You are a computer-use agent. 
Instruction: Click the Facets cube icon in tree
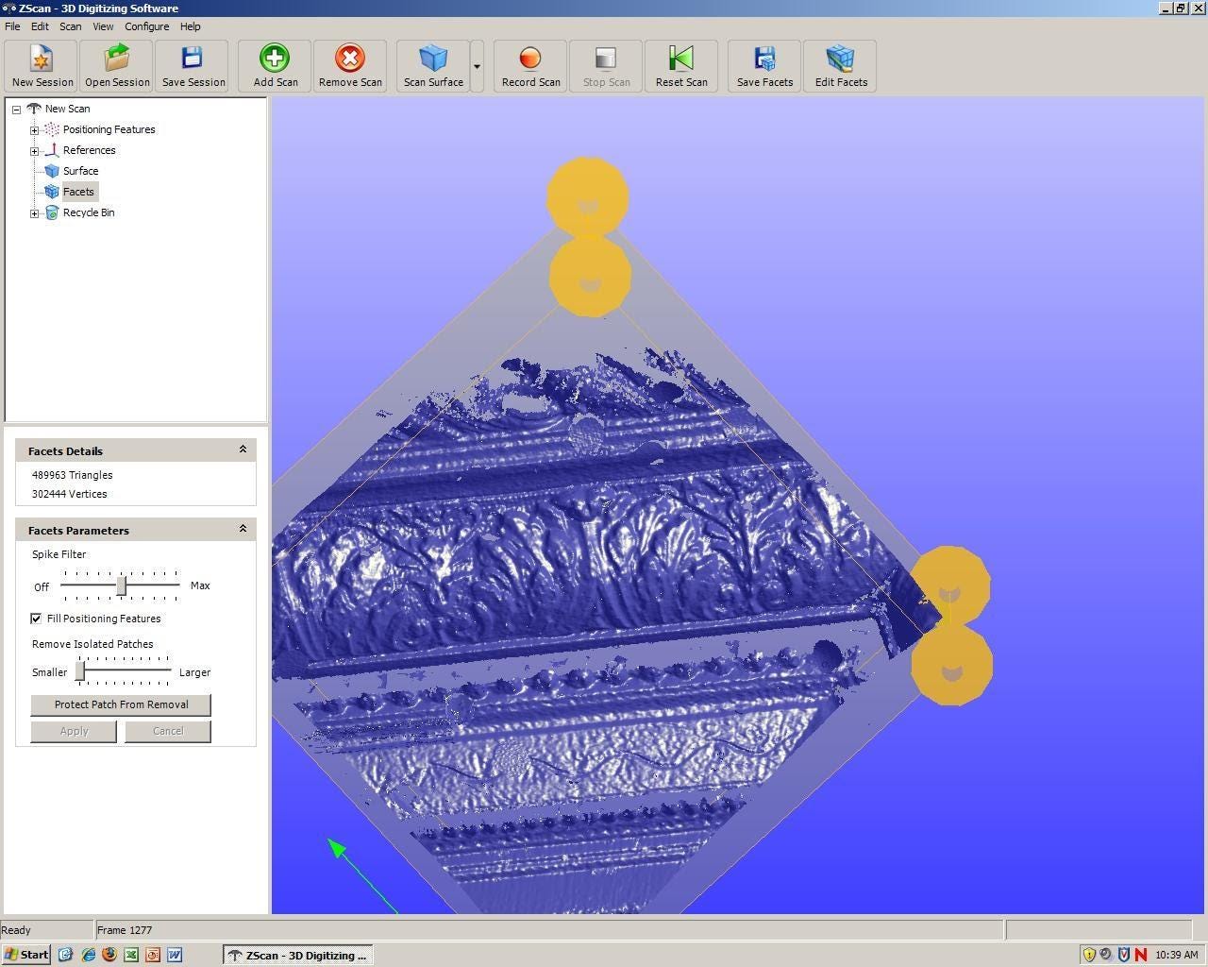click(52, 192)
